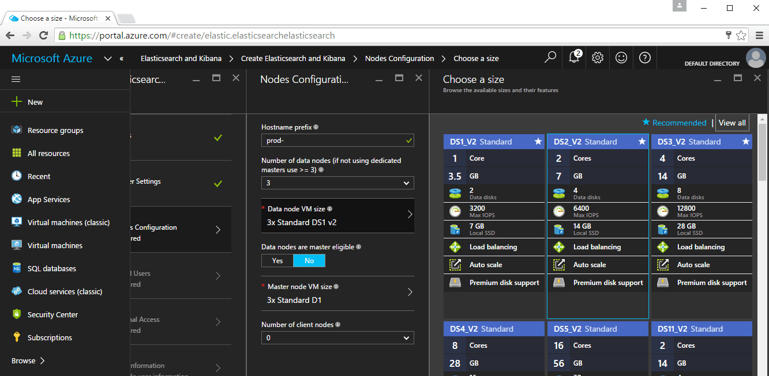Viewport: 769px width, 376px height.
Task: Set Data nodes are master eligible to Yes
Action: point(277,260)
